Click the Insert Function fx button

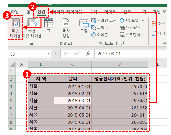88,54
